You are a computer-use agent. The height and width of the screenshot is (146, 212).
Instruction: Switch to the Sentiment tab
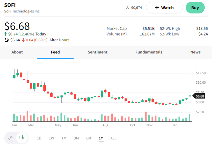[98, 52]
